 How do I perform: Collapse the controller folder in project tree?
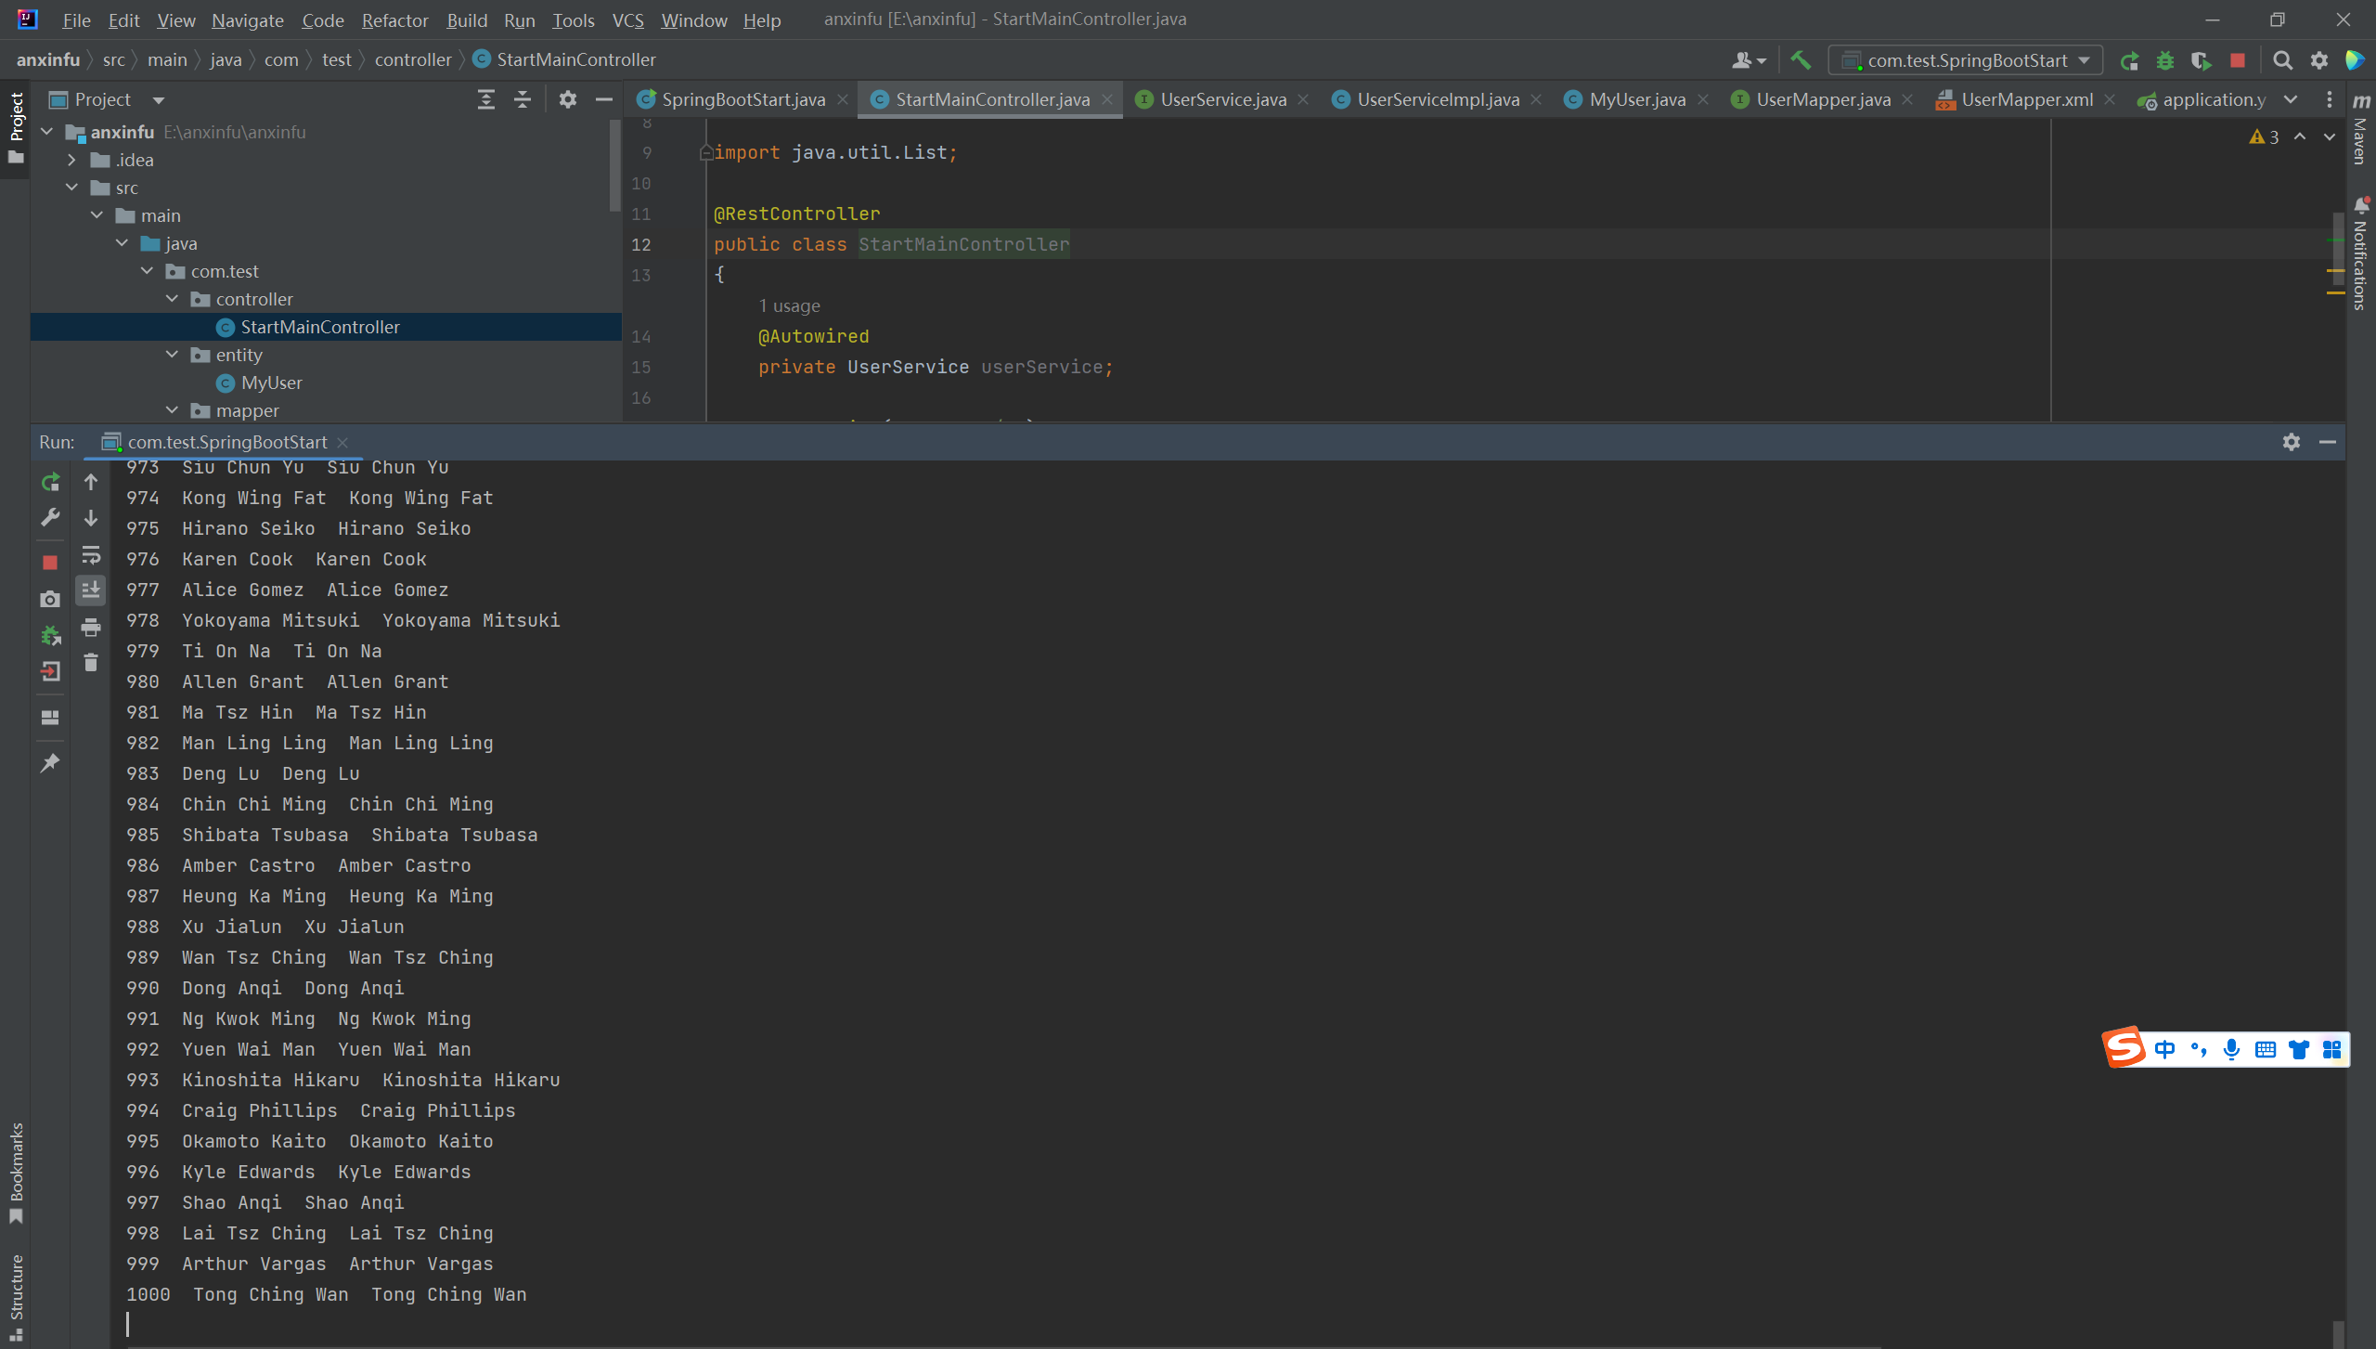(x=172, y=299)
